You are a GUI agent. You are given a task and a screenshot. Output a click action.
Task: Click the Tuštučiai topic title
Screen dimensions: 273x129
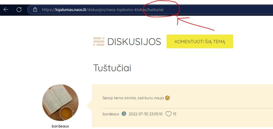(112, 68)
